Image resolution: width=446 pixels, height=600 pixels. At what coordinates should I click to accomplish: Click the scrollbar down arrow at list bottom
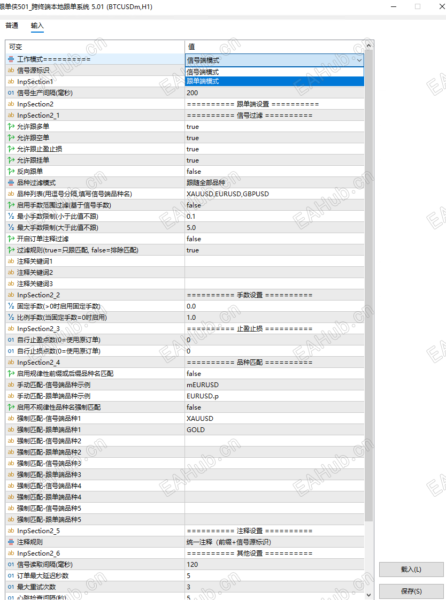369,595
